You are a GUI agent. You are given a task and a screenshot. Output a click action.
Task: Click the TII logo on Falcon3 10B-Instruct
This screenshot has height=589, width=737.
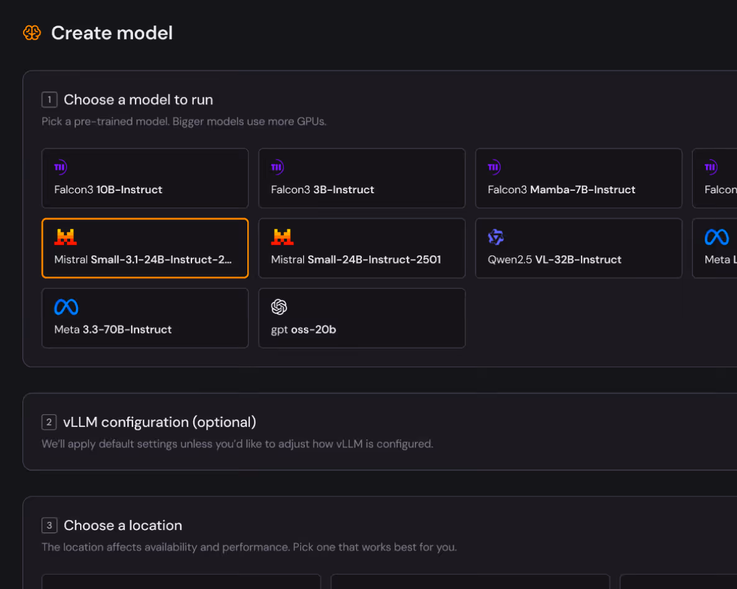pyautogui.click(x=61, y=167)
